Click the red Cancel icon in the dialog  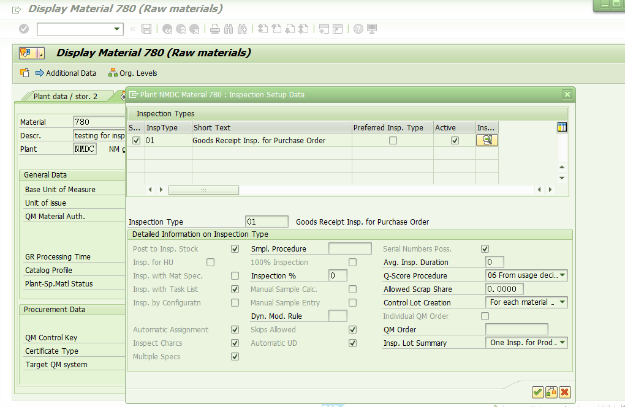(x=566, y=392)
